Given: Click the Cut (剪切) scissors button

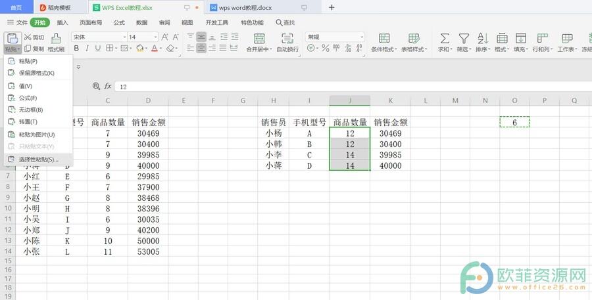Looking at the screenshot, I should pos(34,37).
